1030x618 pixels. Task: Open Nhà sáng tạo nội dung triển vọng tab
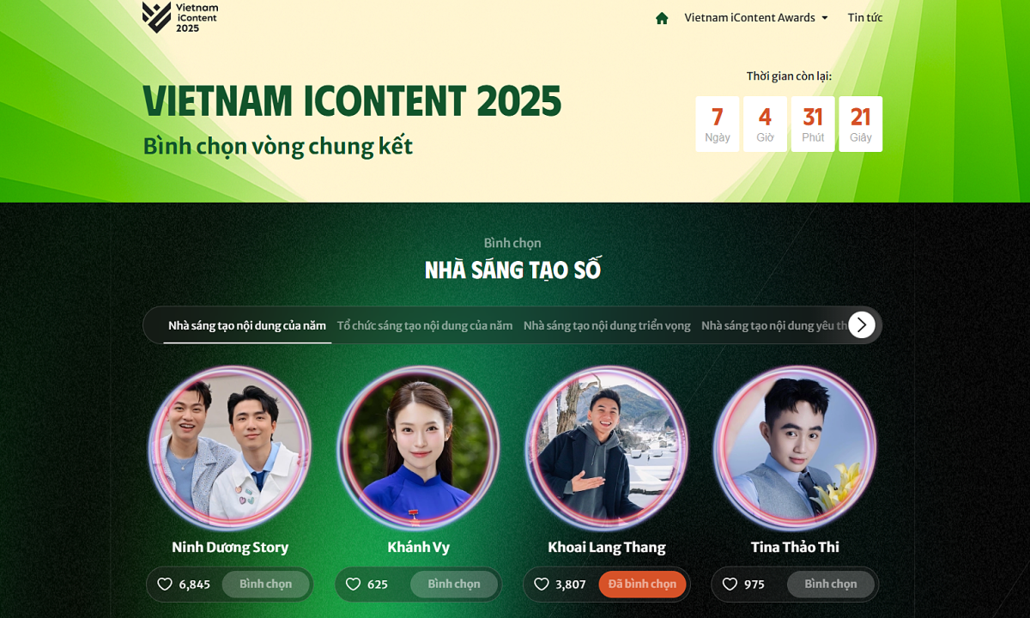(607, 325)
